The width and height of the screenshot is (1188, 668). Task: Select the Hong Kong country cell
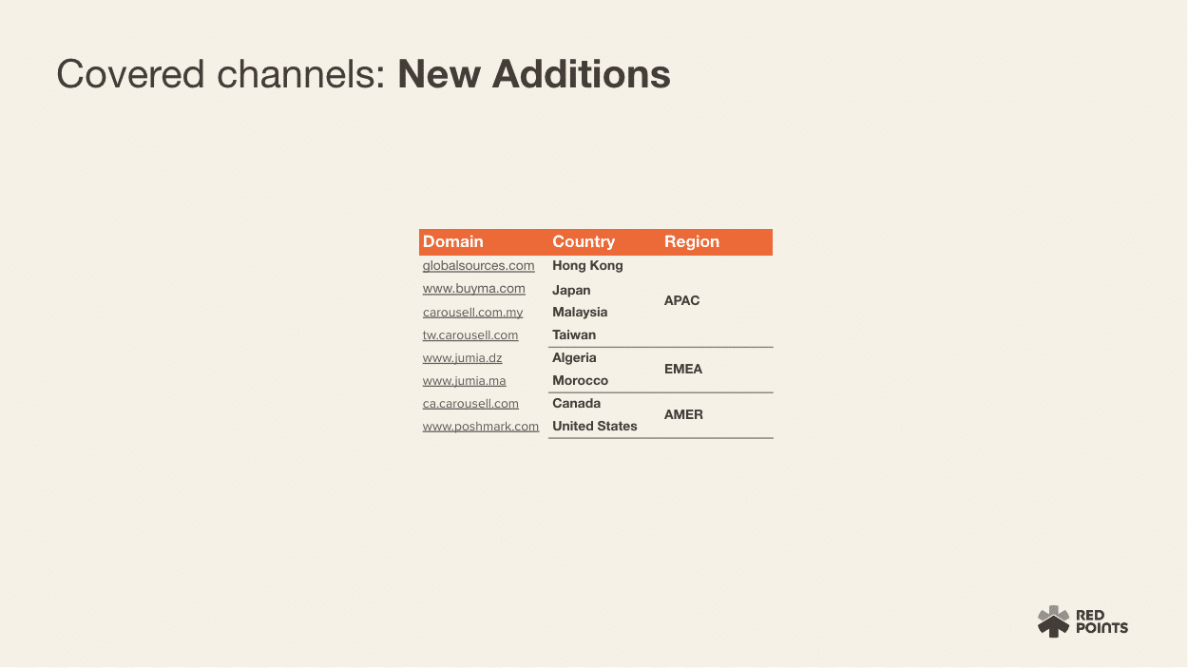(587, 266)
